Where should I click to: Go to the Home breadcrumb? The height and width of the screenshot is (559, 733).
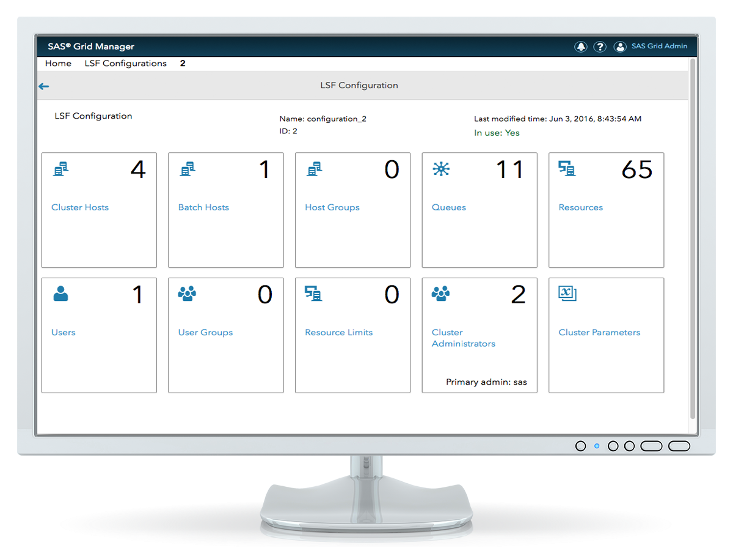(58, 64)
